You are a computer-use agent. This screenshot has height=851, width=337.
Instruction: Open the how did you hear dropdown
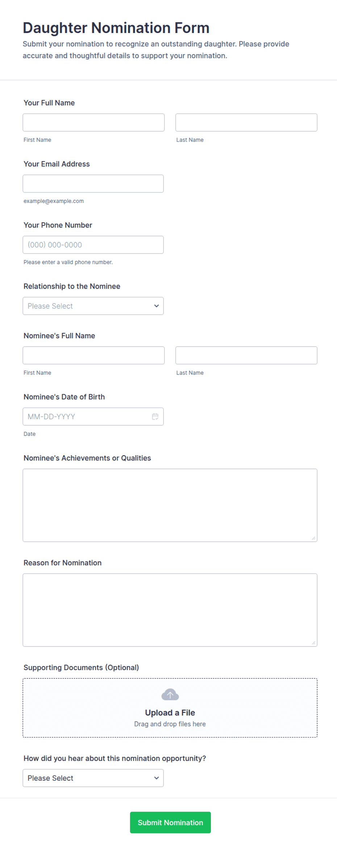pos(93,778)
